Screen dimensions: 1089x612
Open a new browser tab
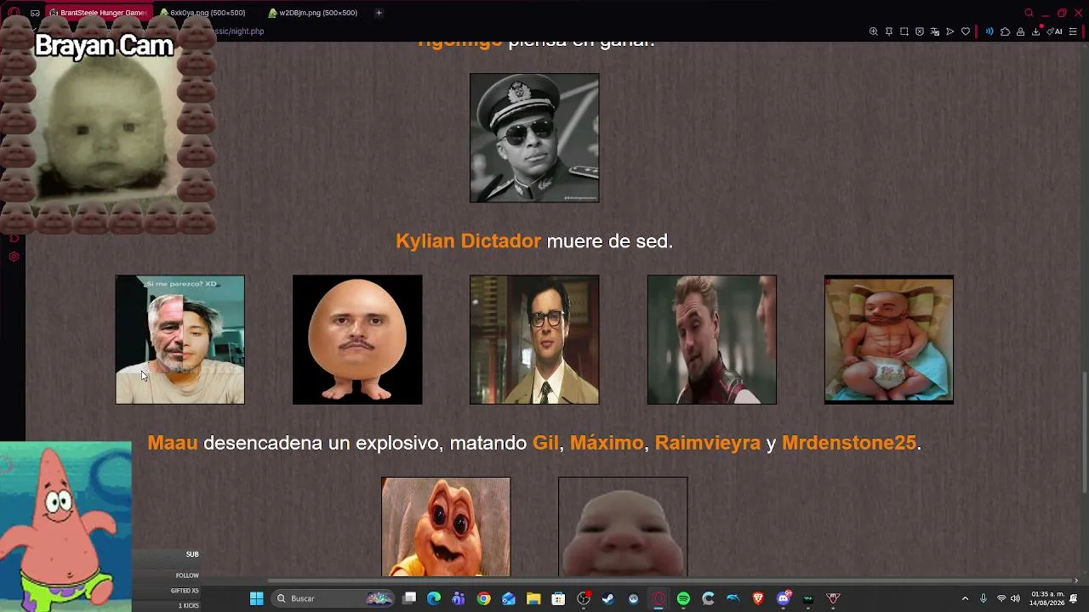point(379,13)
